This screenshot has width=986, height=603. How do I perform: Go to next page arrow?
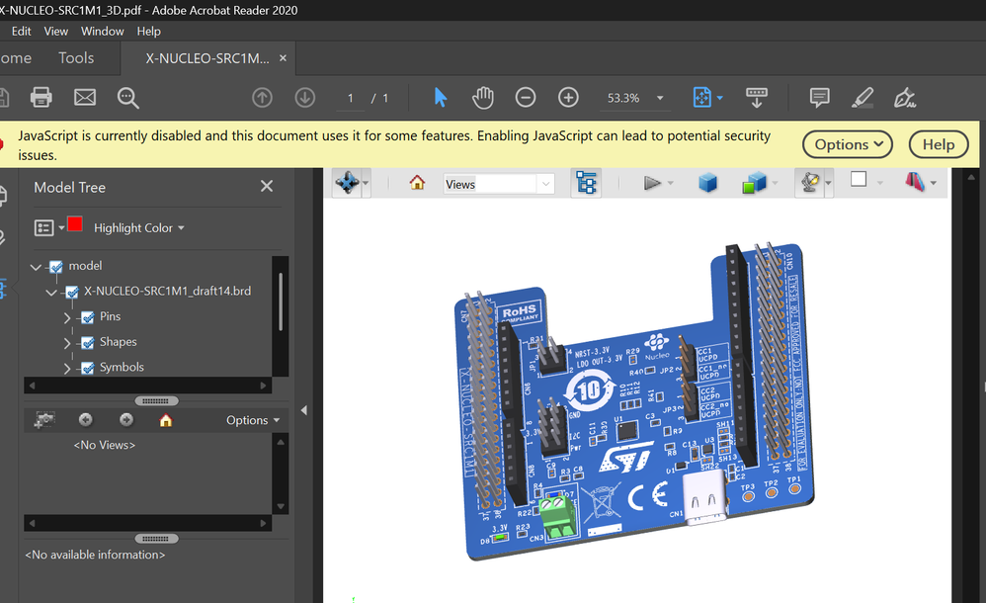[305, 98]
